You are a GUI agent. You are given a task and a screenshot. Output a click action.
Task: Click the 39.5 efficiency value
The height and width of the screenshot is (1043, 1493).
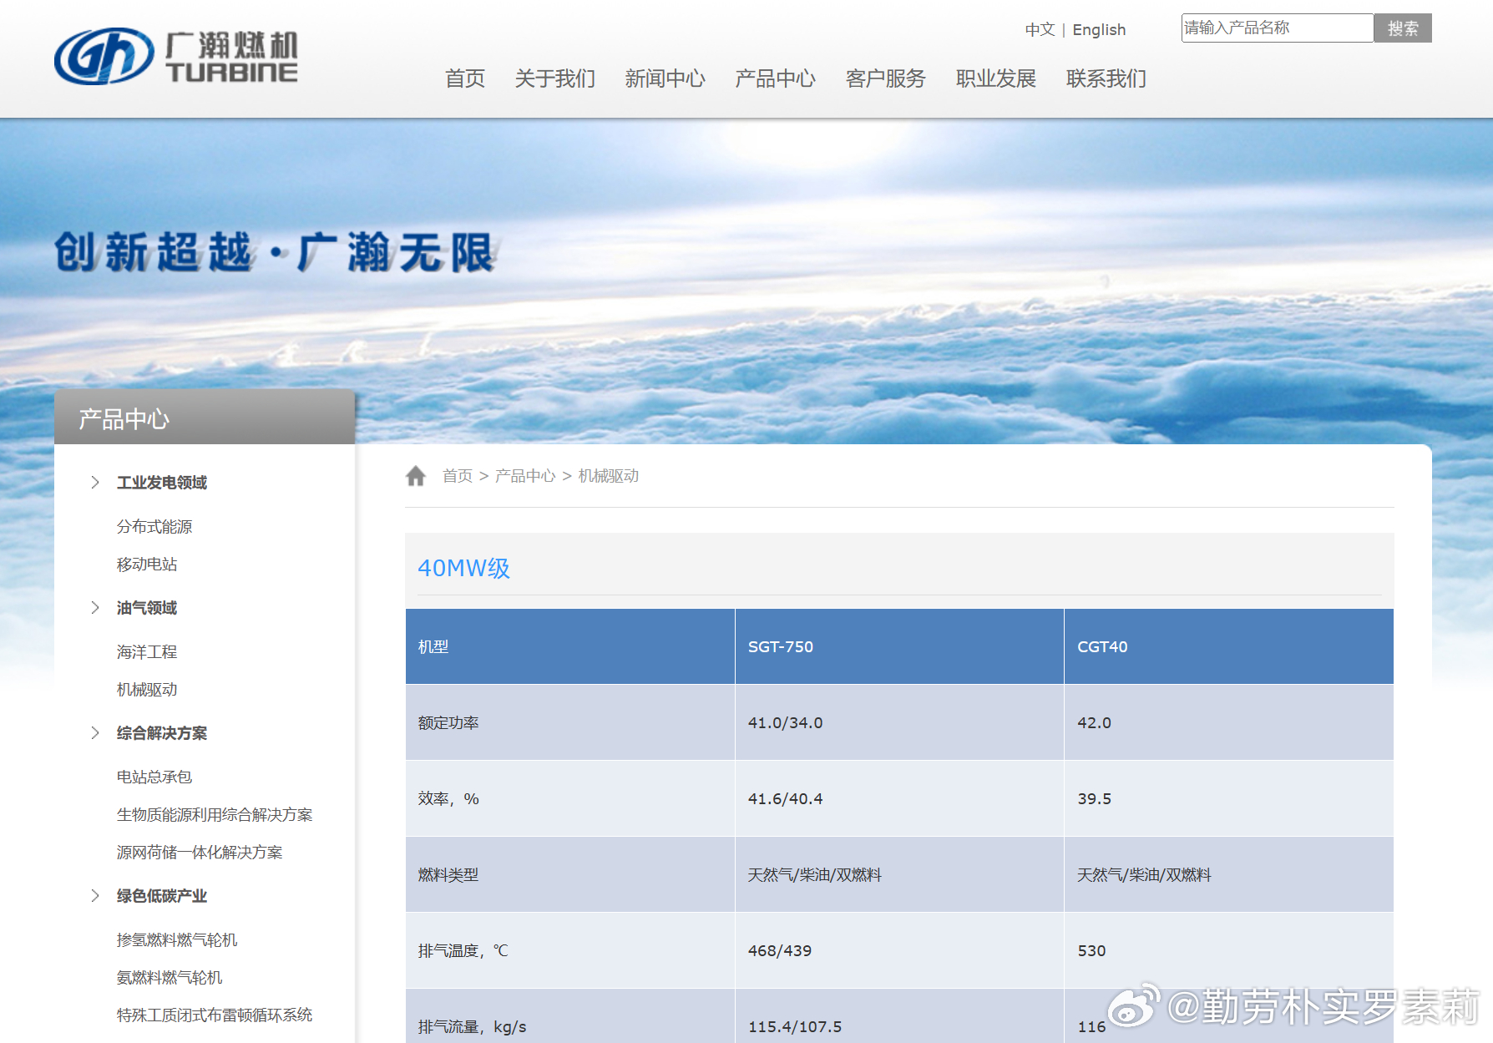coord(1094,799)
